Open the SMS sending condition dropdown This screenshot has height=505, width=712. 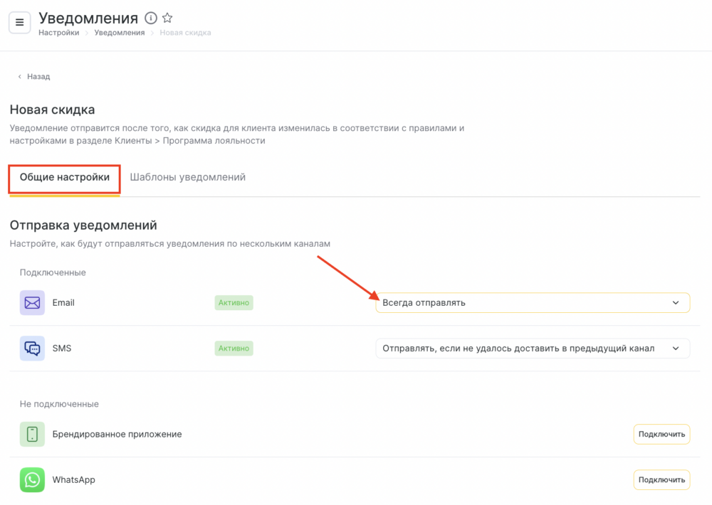533,348
